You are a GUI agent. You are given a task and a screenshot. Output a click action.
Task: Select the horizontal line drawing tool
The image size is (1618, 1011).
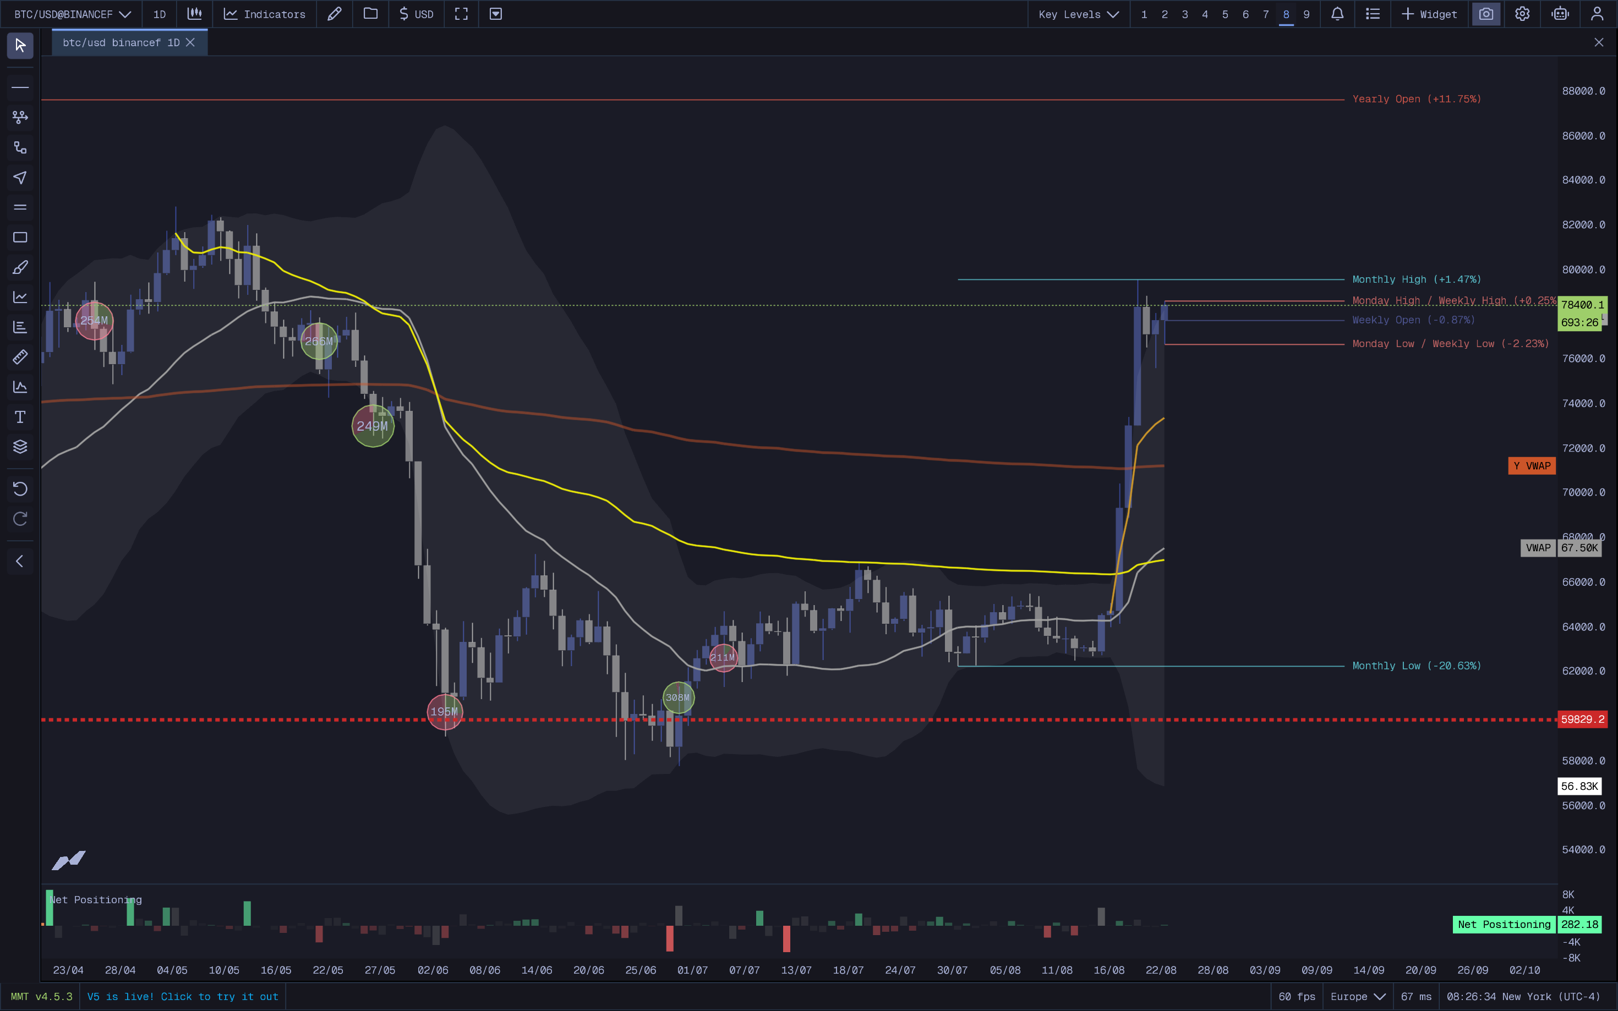pos(20,87)
